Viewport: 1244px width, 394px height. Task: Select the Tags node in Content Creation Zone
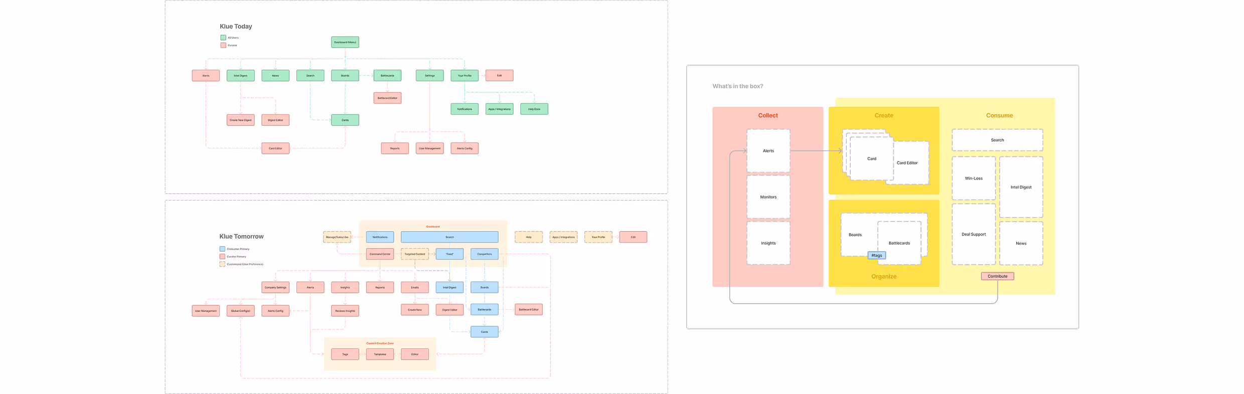(345, 354)
